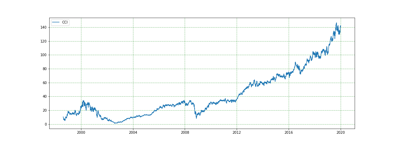Click the leftmost start of the CCI line
Viewport: 394px width, 147px height.
(63, 117)
